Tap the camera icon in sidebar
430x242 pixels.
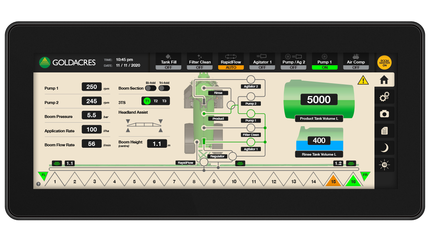point(384,114)
